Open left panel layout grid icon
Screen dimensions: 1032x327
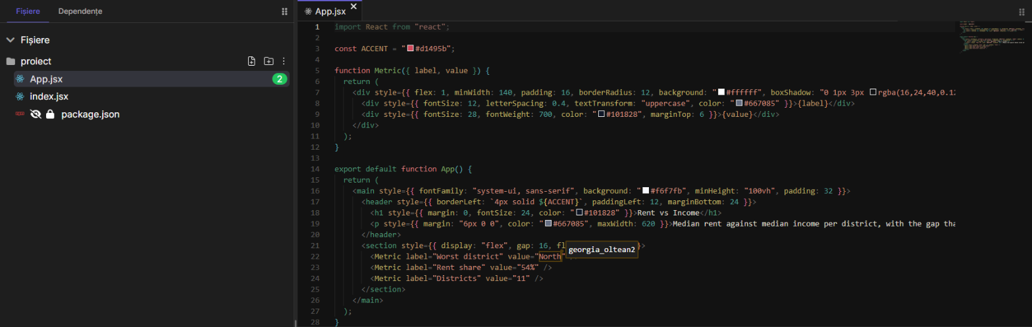284,11
